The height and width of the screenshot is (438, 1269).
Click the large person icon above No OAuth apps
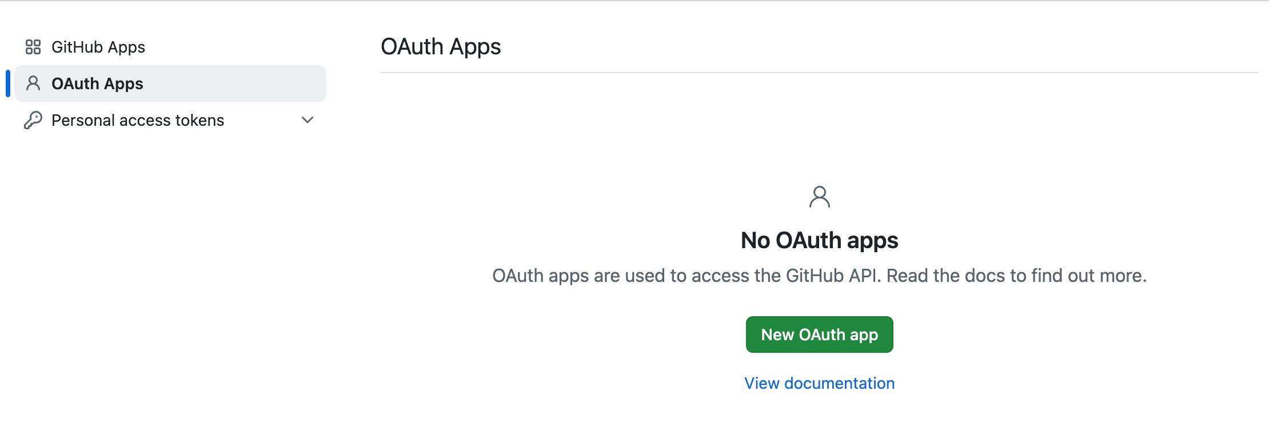point(820,197)
